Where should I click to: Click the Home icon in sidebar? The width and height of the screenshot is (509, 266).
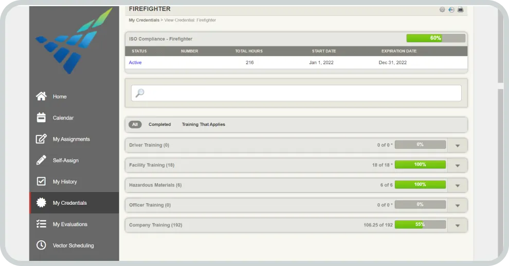point(41,97)
